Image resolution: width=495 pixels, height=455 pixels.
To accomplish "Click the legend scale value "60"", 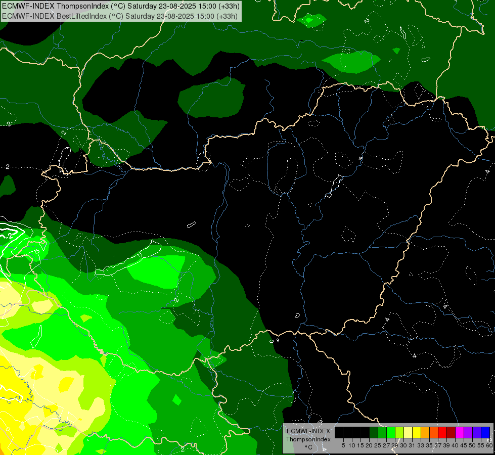I will (489, 445).
